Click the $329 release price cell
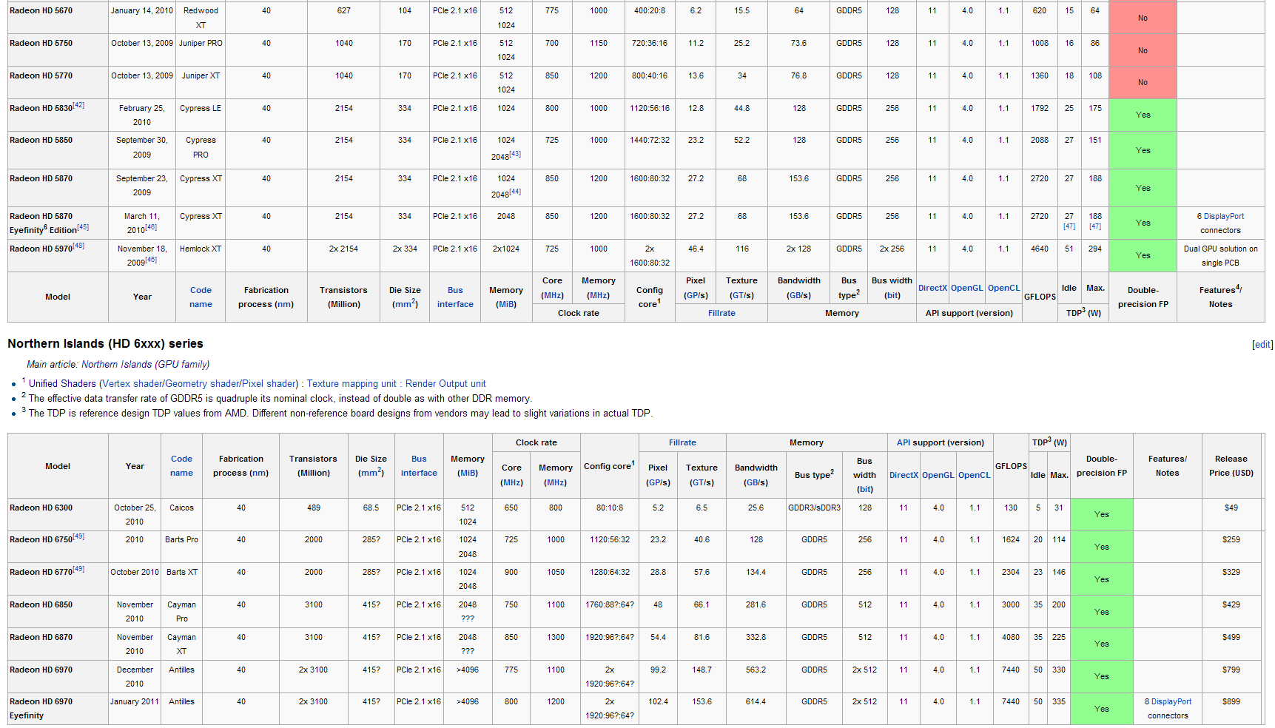Viewport: 1275px width, 728px height. pyautogui.click(x=1231, y=579)
